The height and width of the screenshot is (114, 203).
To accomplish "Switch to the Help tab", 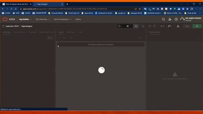I will [80, 32].
